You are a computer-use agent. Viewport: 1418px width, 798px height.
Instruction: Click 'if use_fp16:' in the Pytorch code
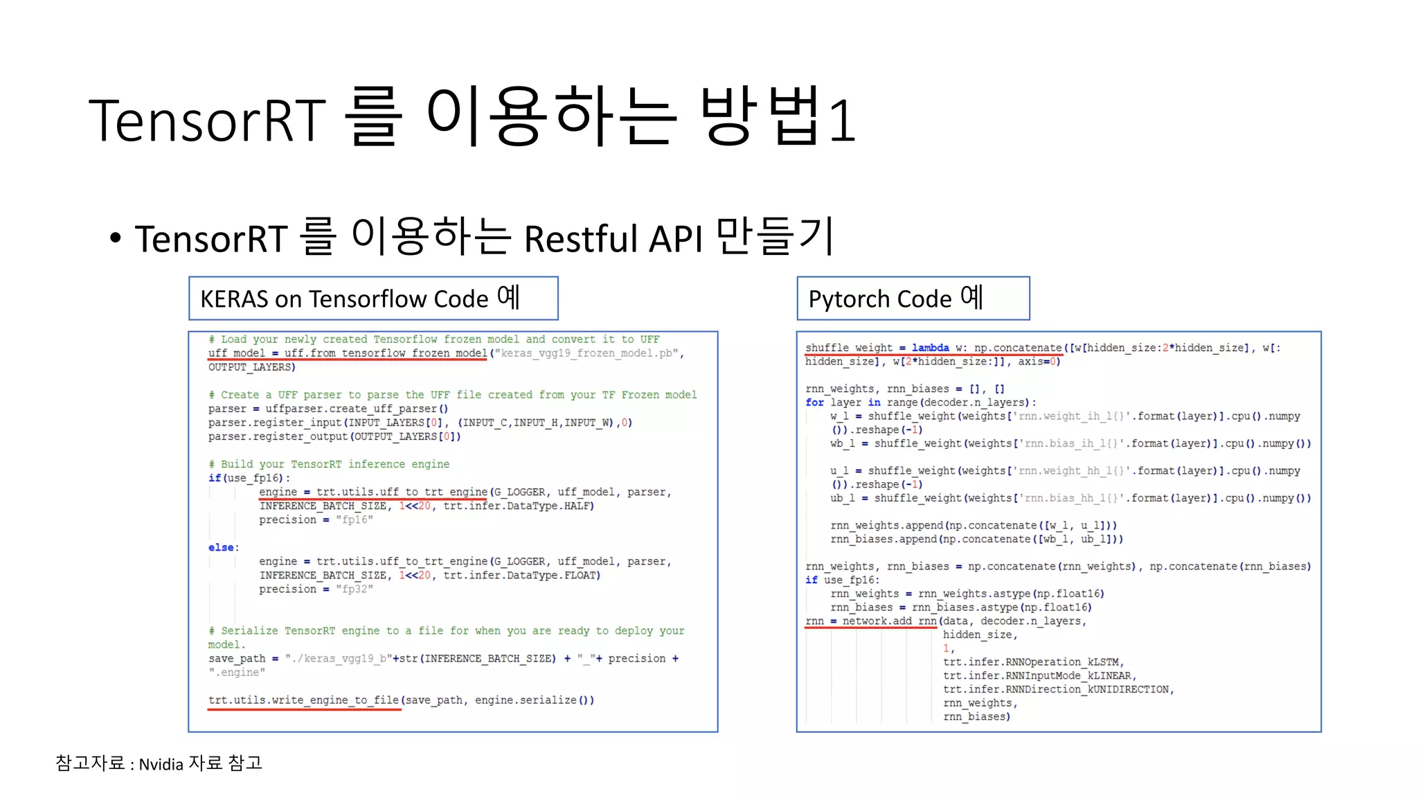[x=843, y=580]
